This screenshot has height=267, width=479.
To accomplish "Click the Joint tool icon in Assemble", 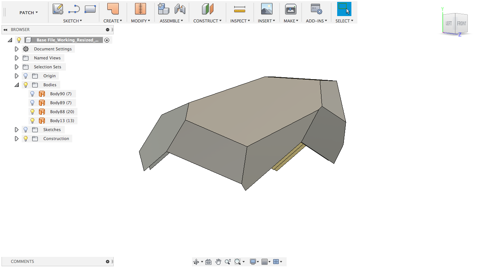I will [x=180, y=9].
